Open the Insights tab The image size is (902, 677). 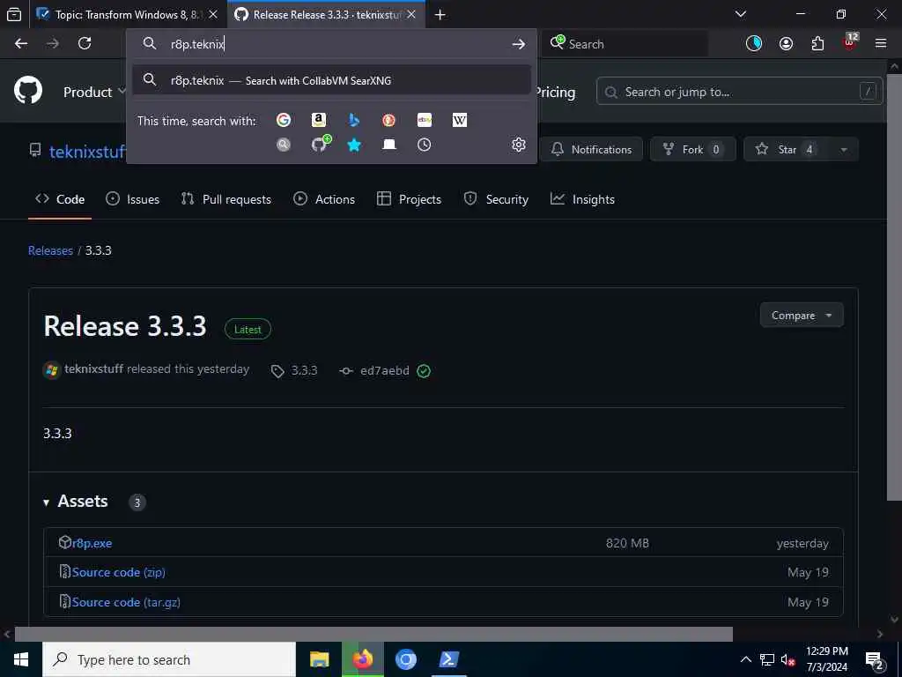[x=583, y=199]
